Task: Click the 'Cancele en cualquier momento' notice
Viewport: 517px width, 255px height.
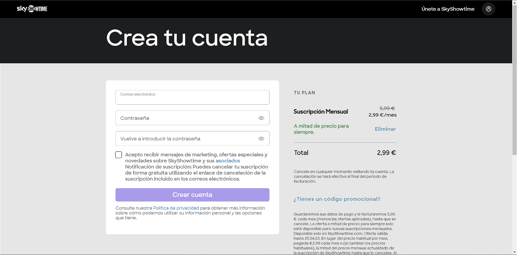Action: click(344, 177)
